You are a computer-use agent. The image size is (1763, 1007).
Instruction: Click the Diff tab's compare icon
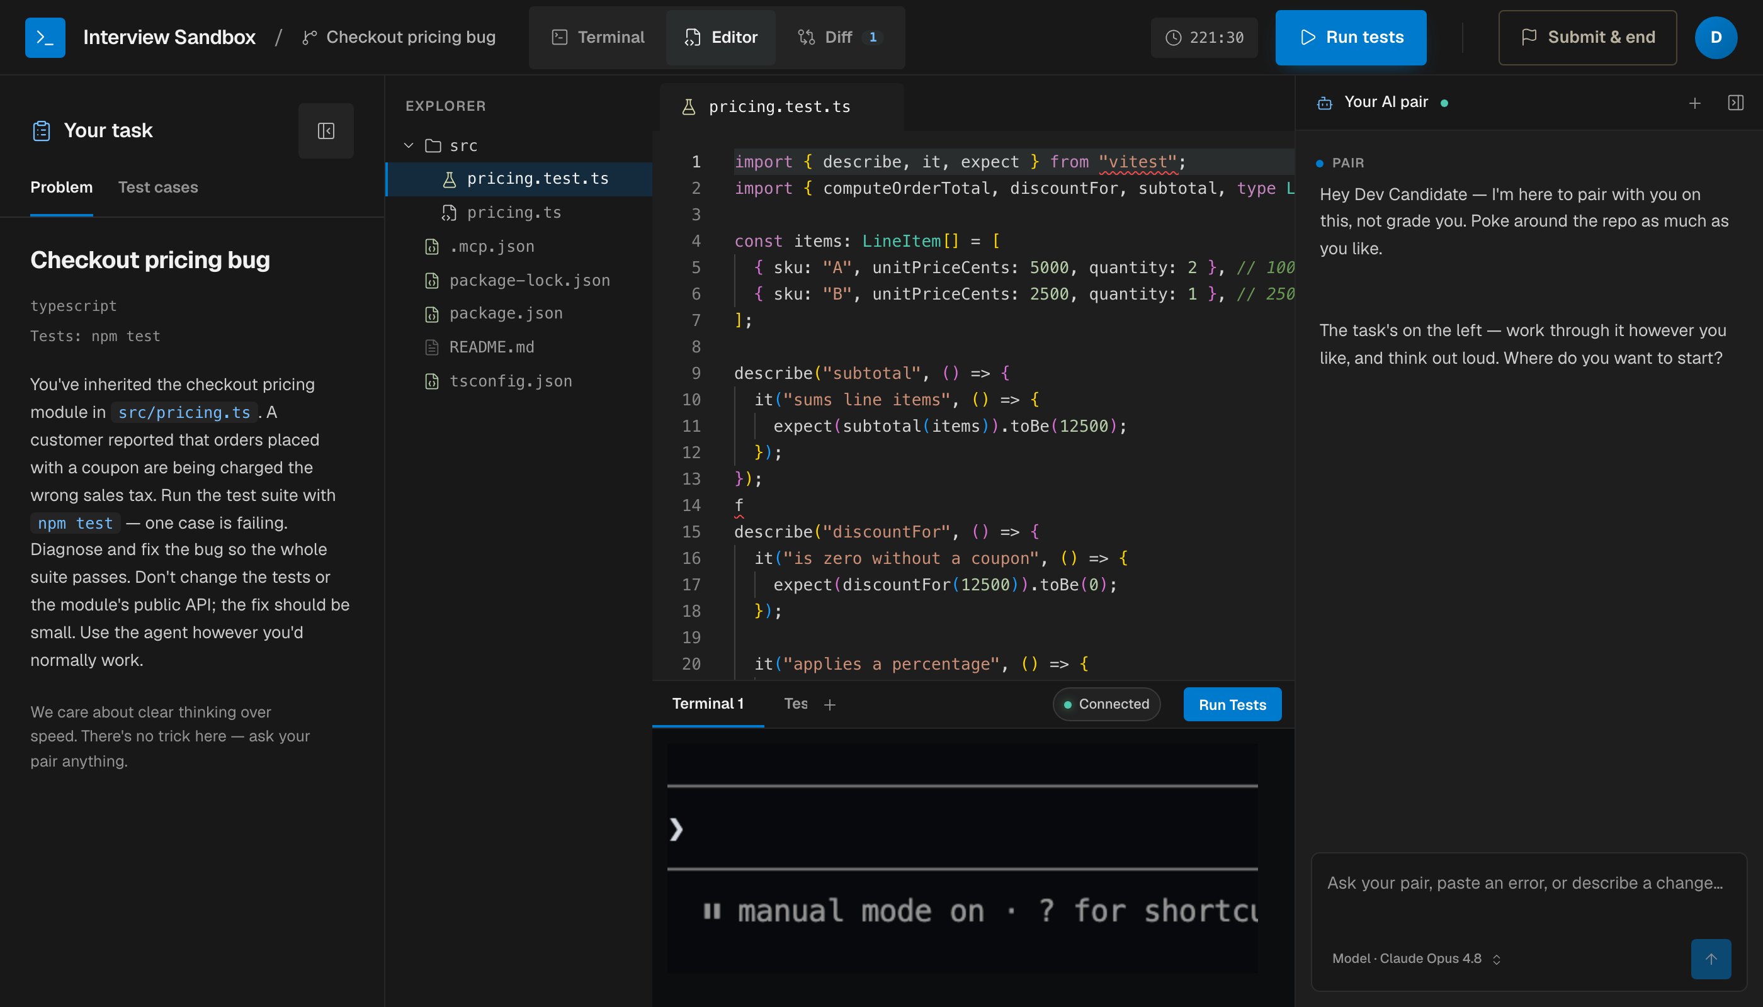click(806, 37)
